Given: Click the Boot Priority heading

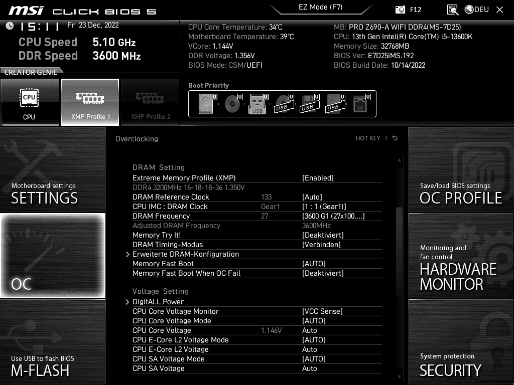Looking at the screenshot, I should coord(208,85).
